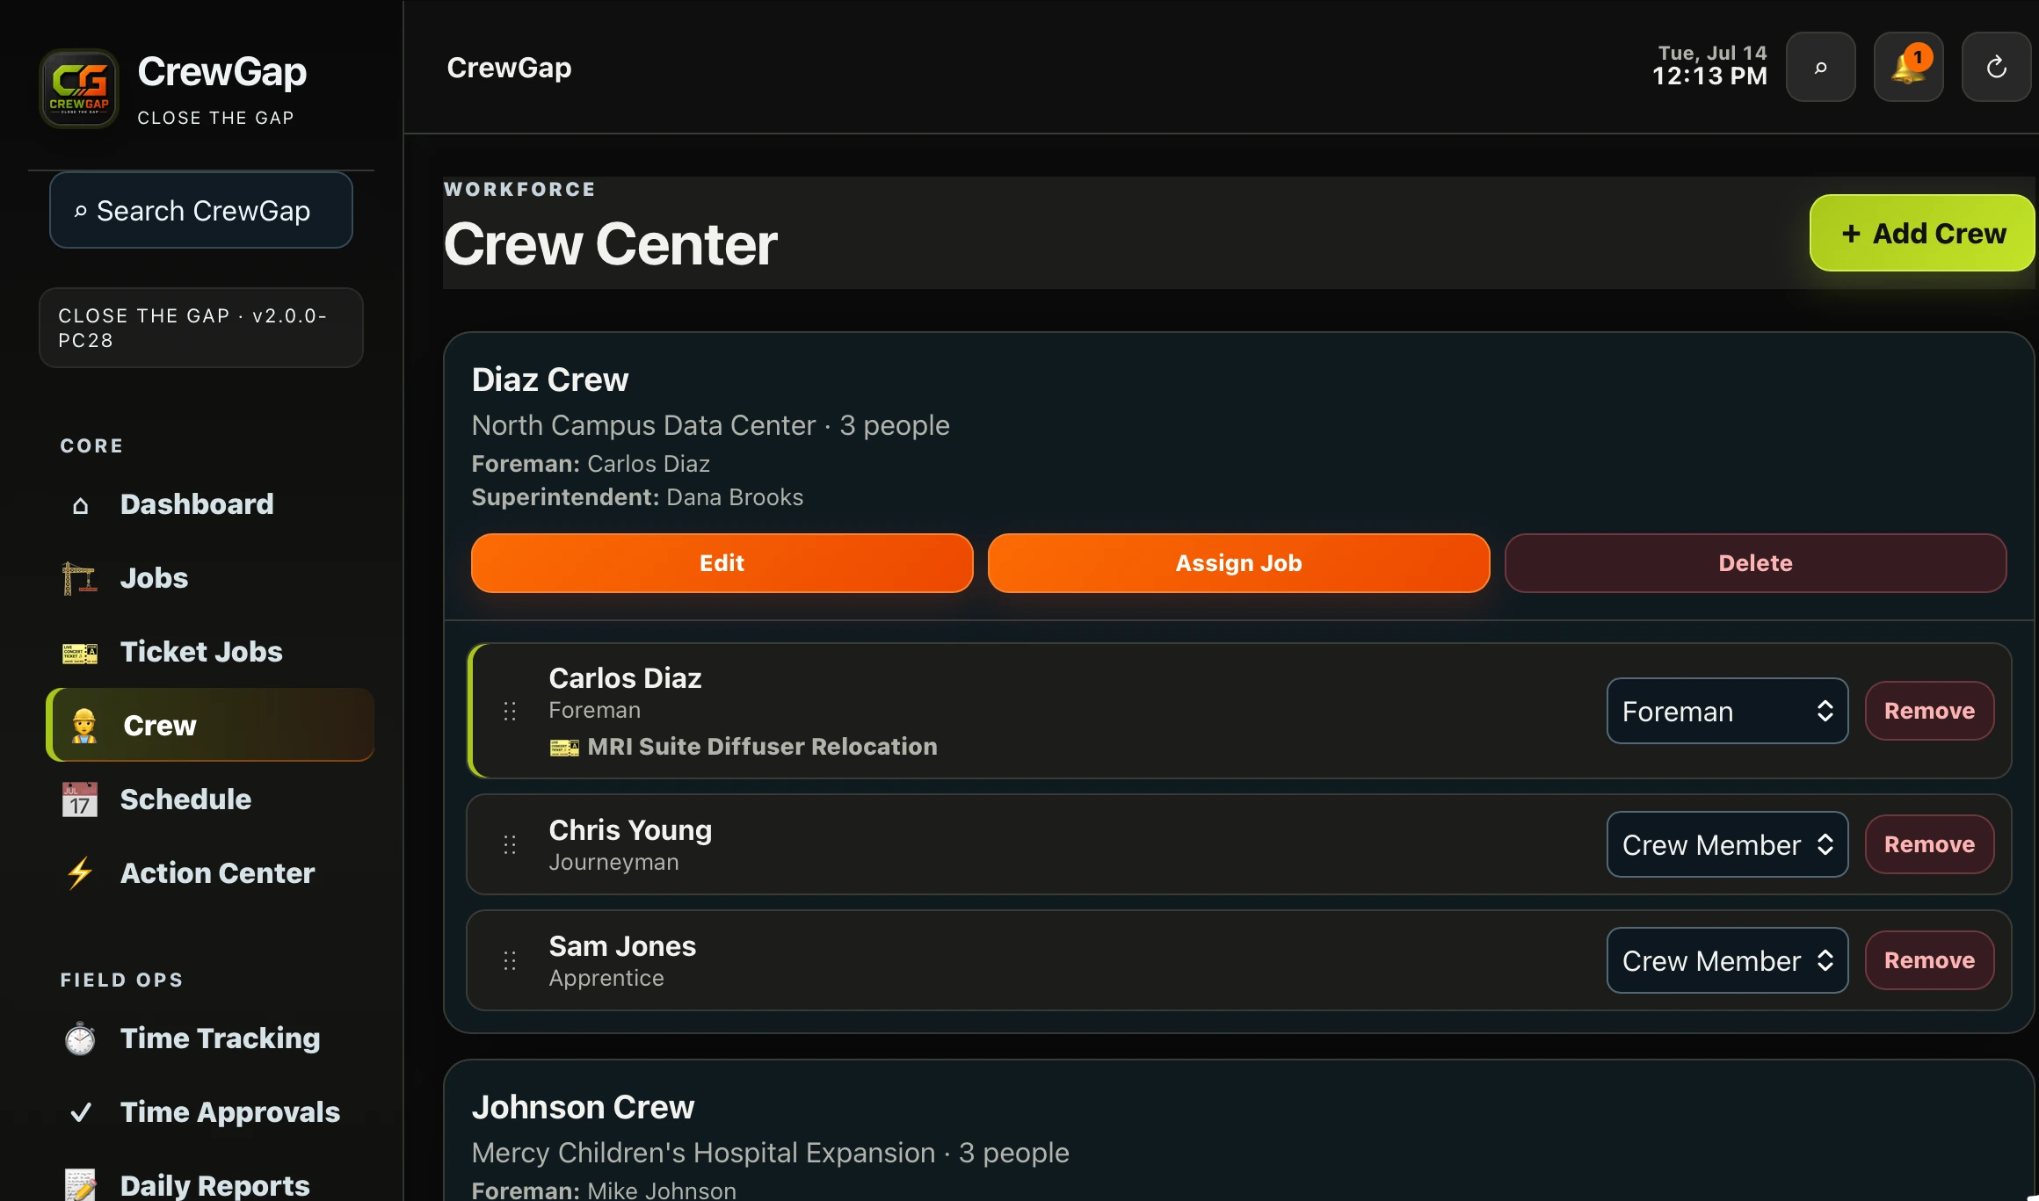Click the Crew Center heading
The image size is (2039, 1201).
coord(610,244)
